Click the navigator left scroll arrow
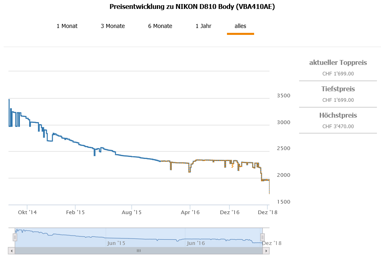This screenshot has width=383, height=262. [x=11, y=251]
